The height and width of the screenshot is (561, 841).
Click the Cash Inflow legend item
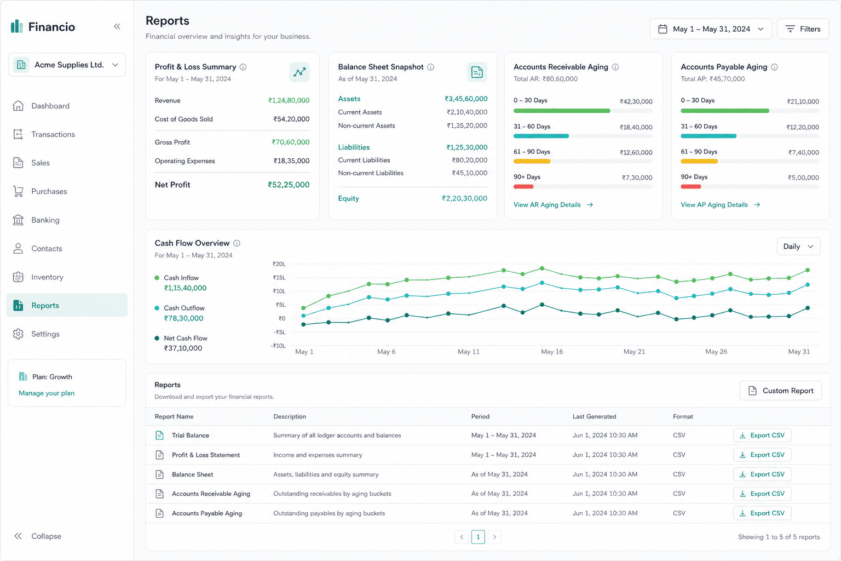point(181,283)
